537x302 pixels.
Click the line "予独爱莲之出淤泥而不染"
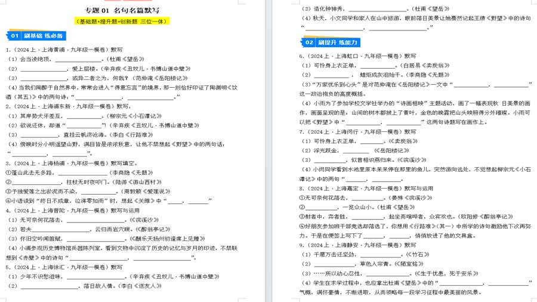43,192
